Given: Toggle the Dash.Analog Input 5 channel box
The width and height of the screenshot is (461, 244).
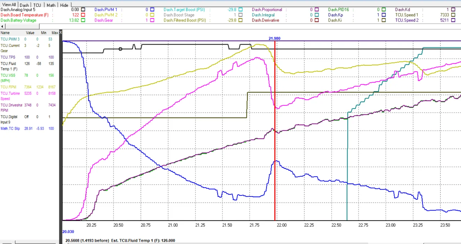Looking at the screenshot, I should click(83, 10).
